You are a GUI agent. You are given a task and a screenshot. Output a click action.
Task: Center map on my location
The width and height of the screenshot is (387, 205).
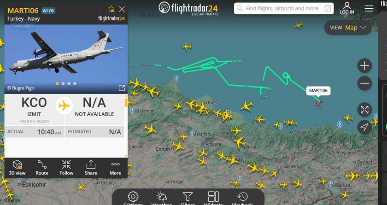364,127
